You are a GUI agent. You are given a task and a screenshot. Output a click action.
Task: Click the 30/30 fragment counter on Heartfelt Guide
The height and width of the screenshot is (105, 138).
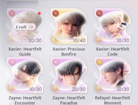click(x=35, y=41)
